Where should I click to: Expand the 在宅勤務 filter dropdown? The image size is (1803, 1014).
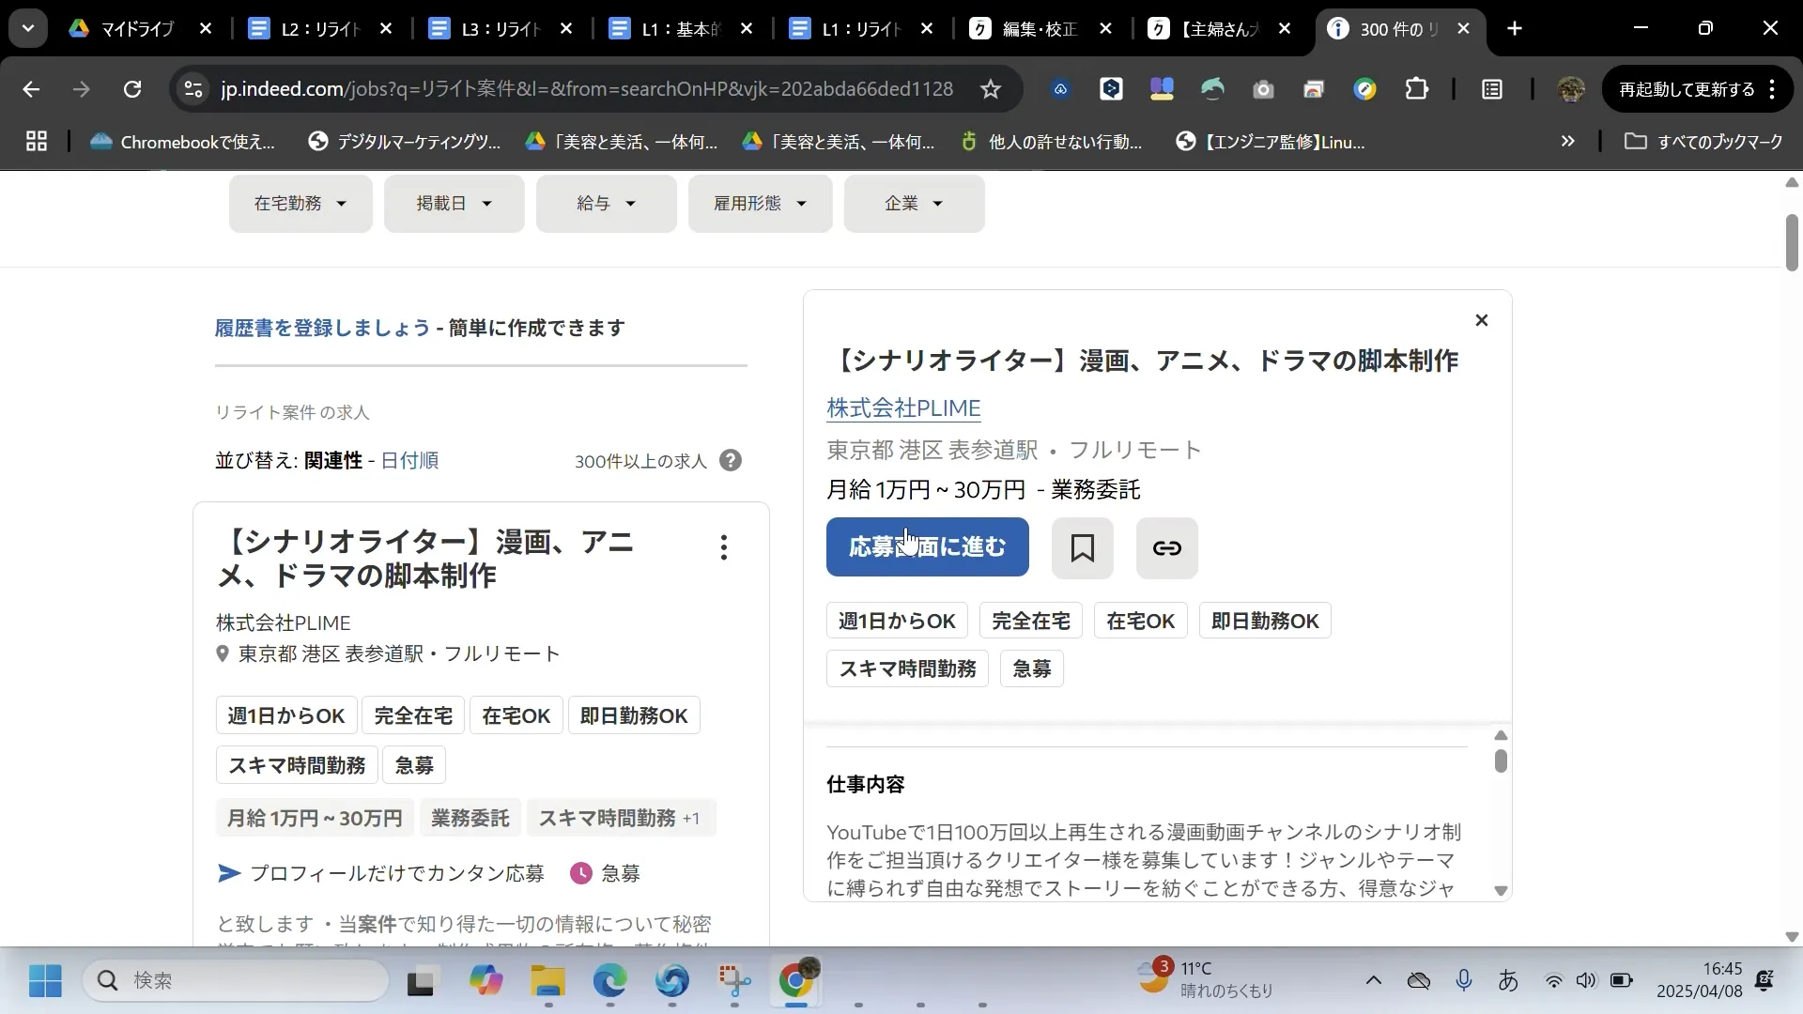click(x=300, y=203)
